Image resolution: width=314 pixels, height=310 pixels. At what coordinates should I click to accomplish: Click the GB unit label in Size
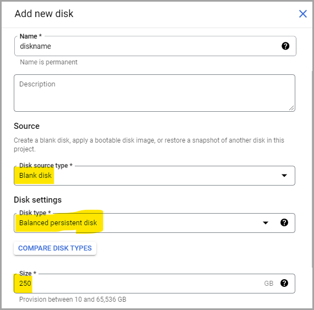click(x=268, y=284)
